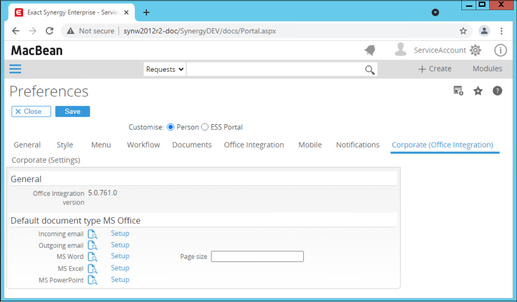Click the Save button

(72, 111)
